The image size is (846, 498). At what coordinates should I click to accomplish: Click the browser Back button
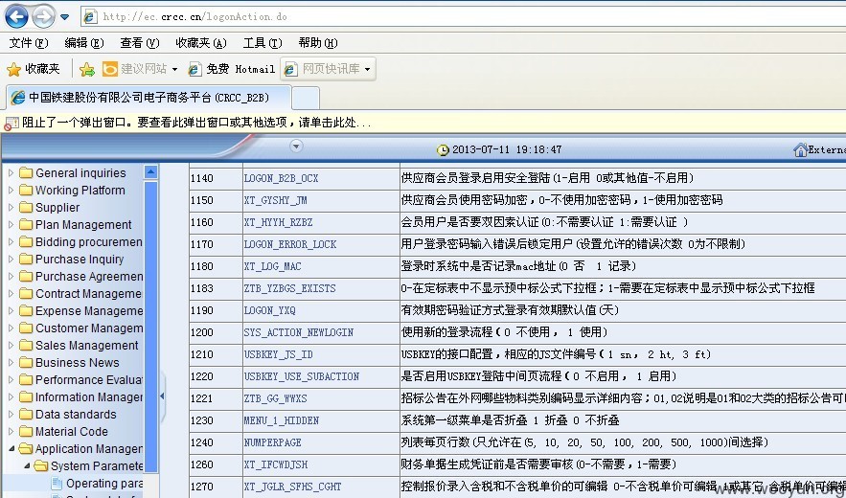(16, 16)
